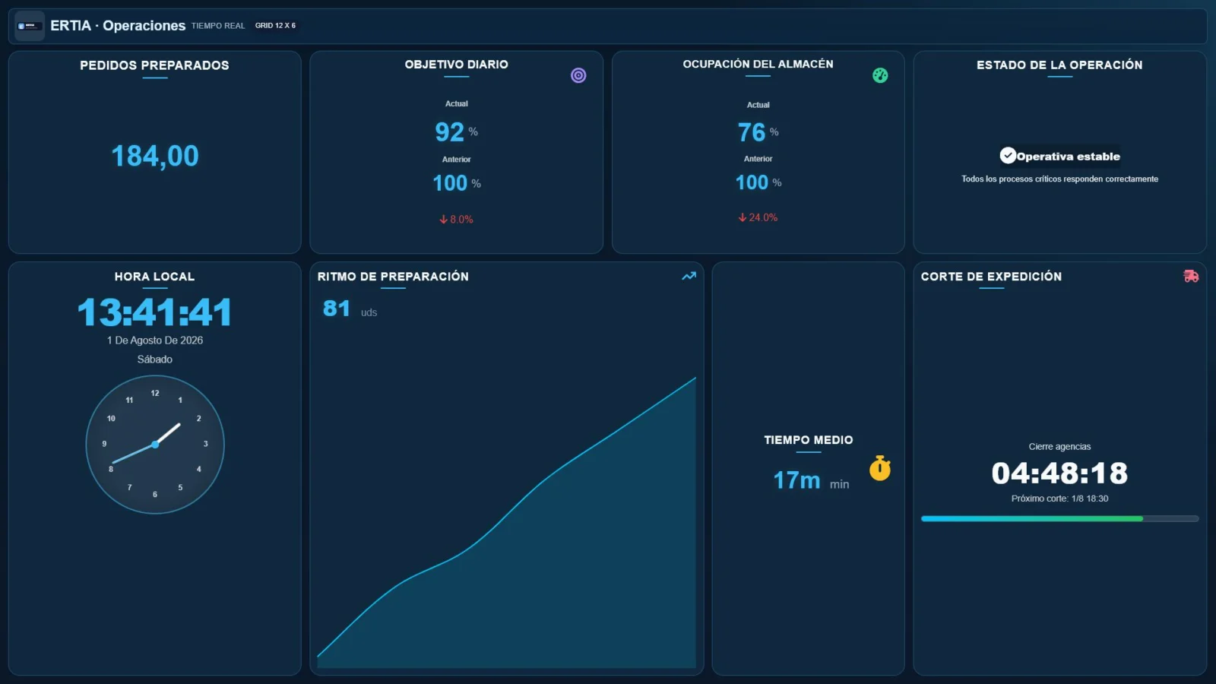Click the 'TIEMPO REAL' label
The height and width of the screenshot is (684, 1216).
pyautogui.click(x=218, y=26)
